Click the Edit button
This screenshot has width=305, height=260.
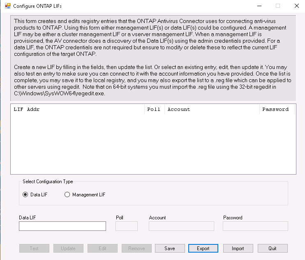tap(102, 248)
